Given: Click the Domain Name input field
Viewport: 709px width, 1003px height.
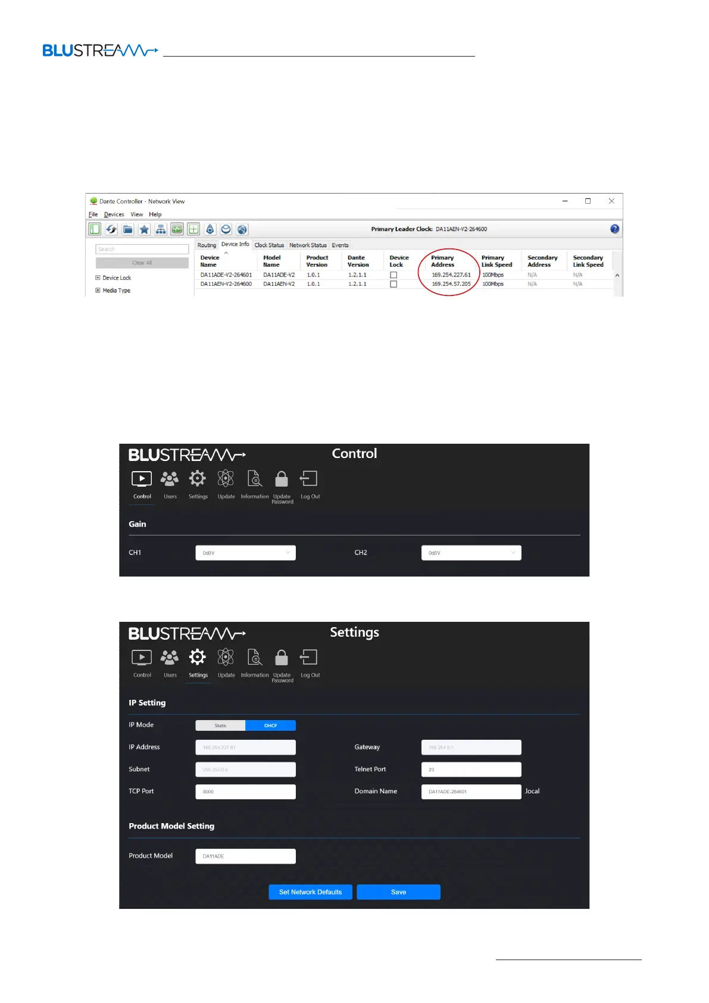Looking at the screenshot, I should coord(471,792).
